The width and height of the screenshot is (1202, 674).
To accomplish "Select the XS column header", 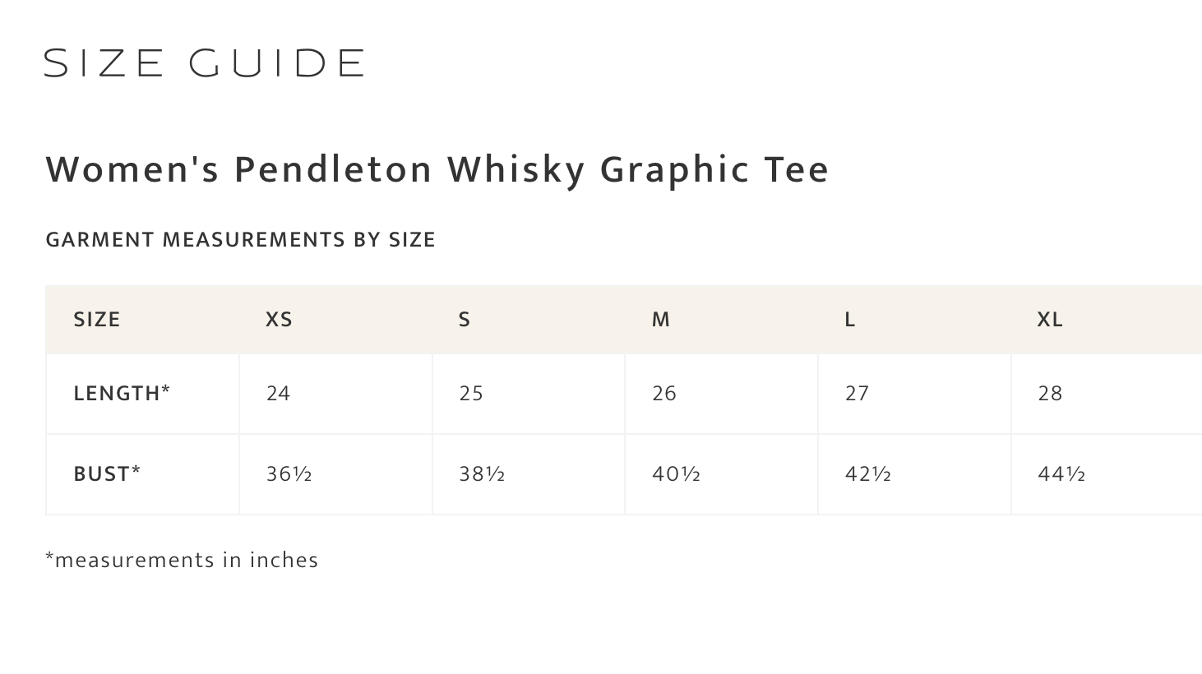I will (x=279, y=320).
